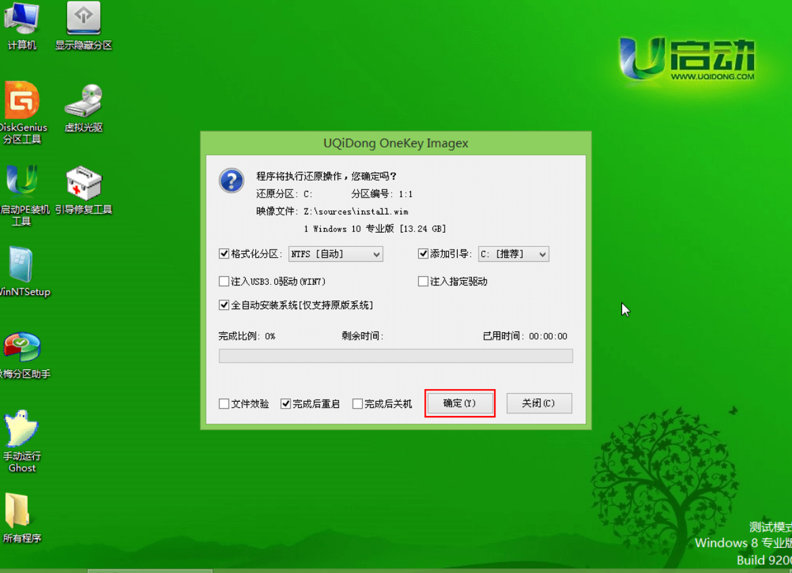Enable the 文件效验 checkbox

pos(224,403)
